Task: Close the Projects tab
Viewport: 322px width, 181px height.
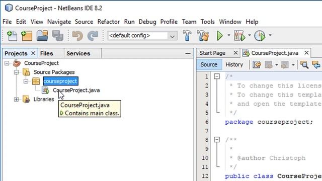Action: 33,53
